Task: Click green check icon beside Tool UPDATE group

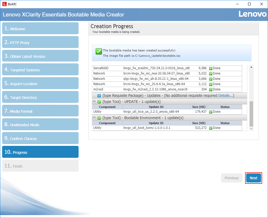Action: (x=99, y=102)
